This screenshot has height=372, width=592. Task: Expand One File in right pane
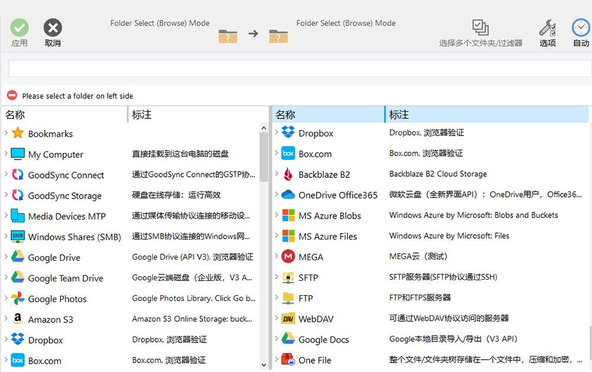(x=276, y=359)
